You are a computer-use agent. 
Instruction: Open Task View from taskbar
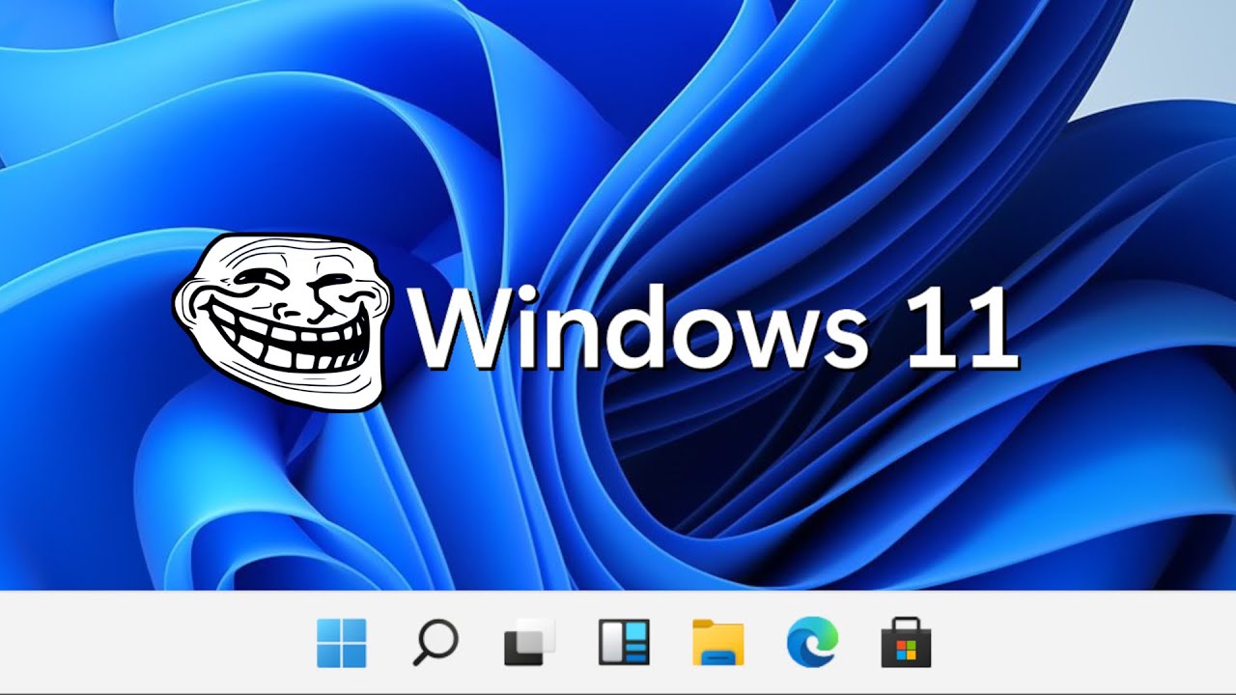530,643
